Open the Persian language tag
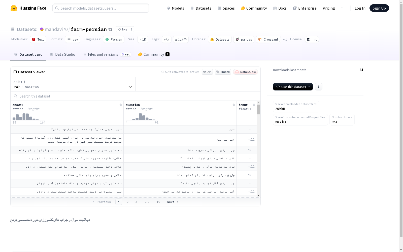 click(114, 39)
